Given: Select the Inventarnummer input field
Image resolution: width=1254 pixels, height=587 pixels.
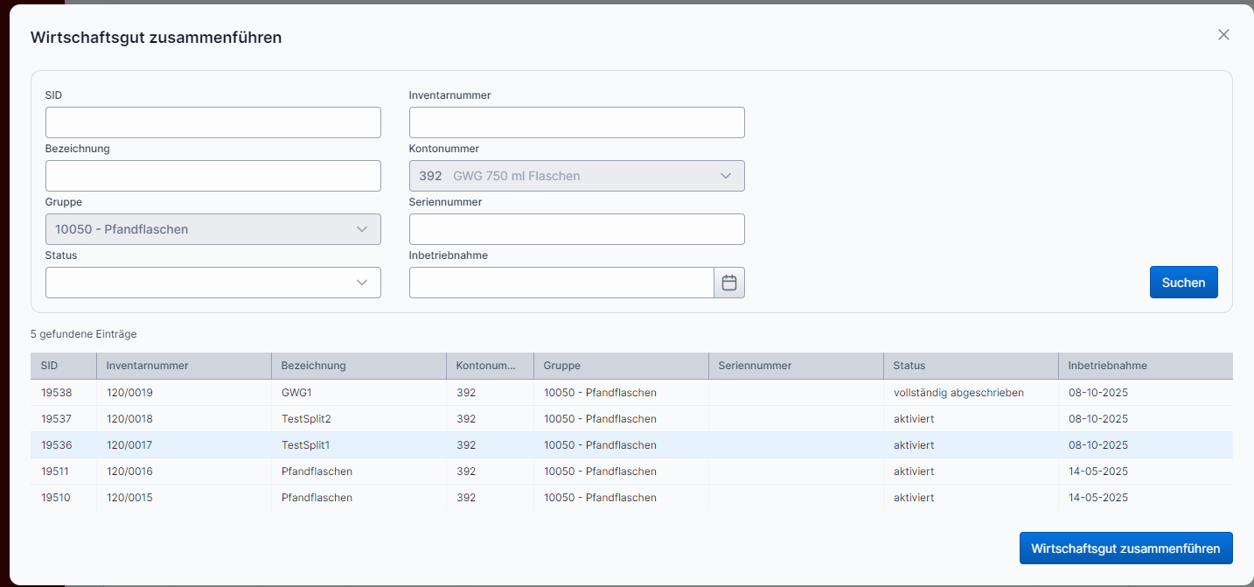Looking at the screenshot, I should (576, 122).
